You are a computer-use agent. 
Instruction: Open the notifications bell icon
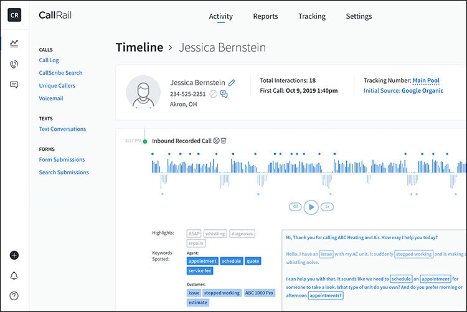coord(14,276)
